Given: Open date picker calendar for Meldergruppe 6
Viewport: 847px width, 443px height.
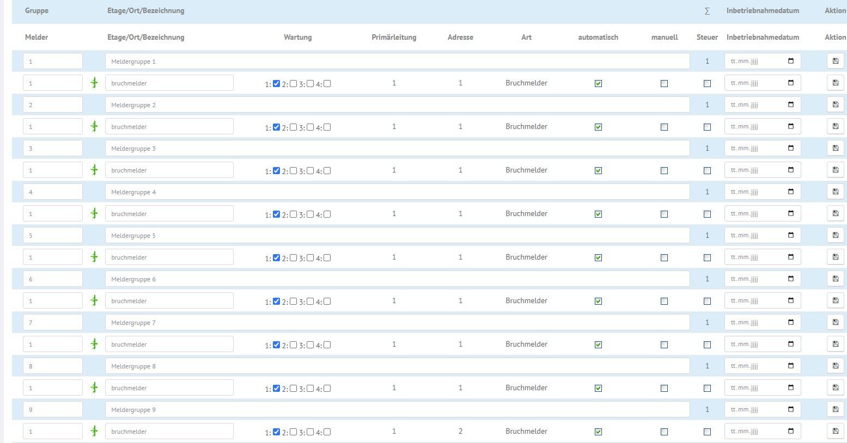Looking at the screenshot, I should tap(791, 279).
